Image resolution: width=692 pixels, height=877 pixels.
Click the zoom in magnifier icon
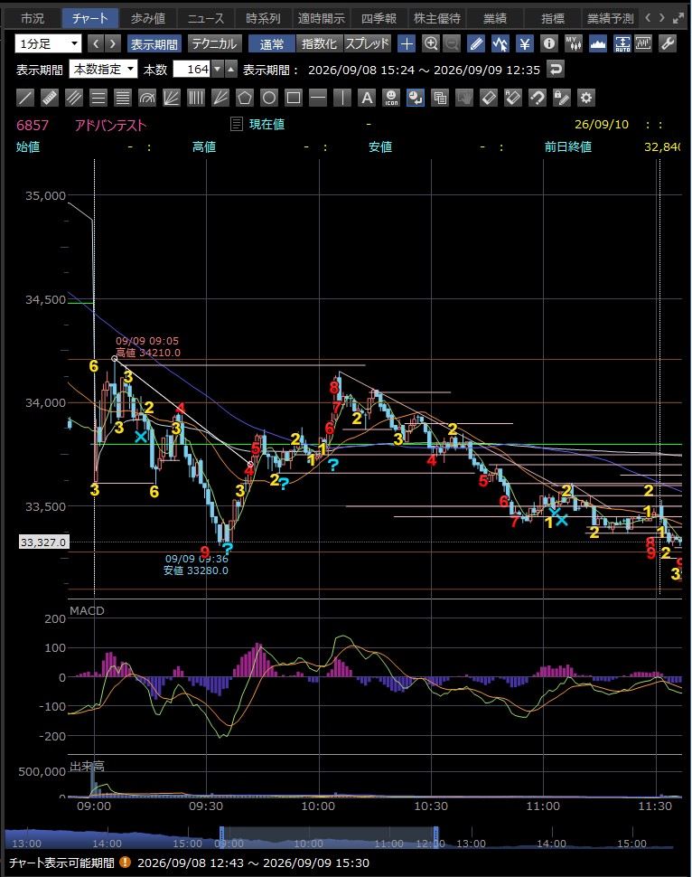(430, 43)
